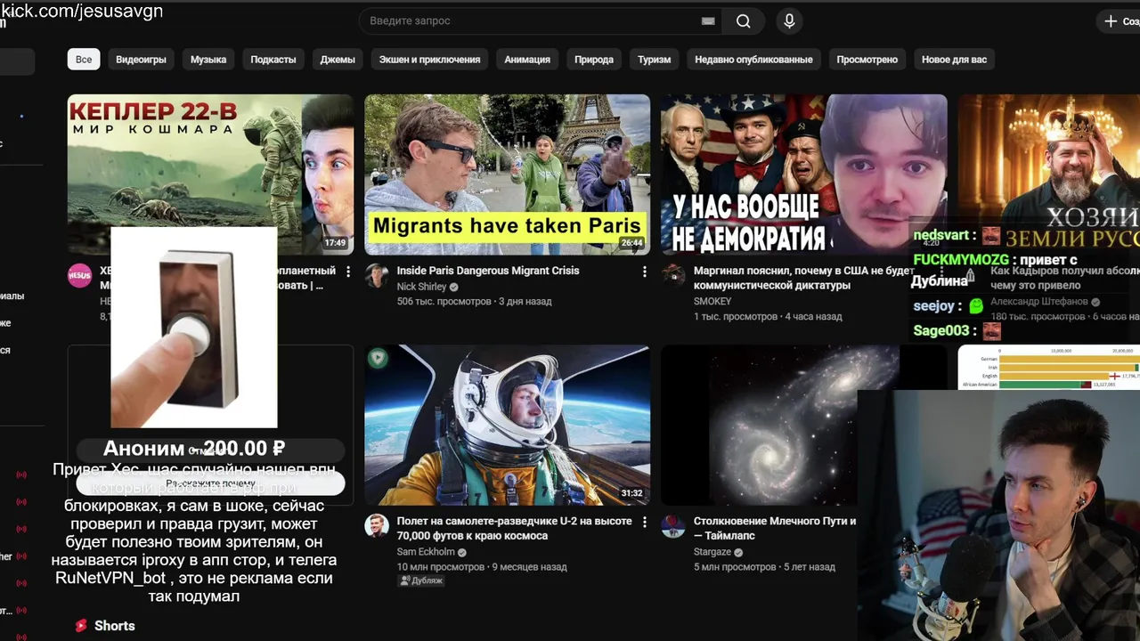Open the 'Как Кадыров получил' video title
Viewport: 1140px width, 641px height.
(1065, 278)
